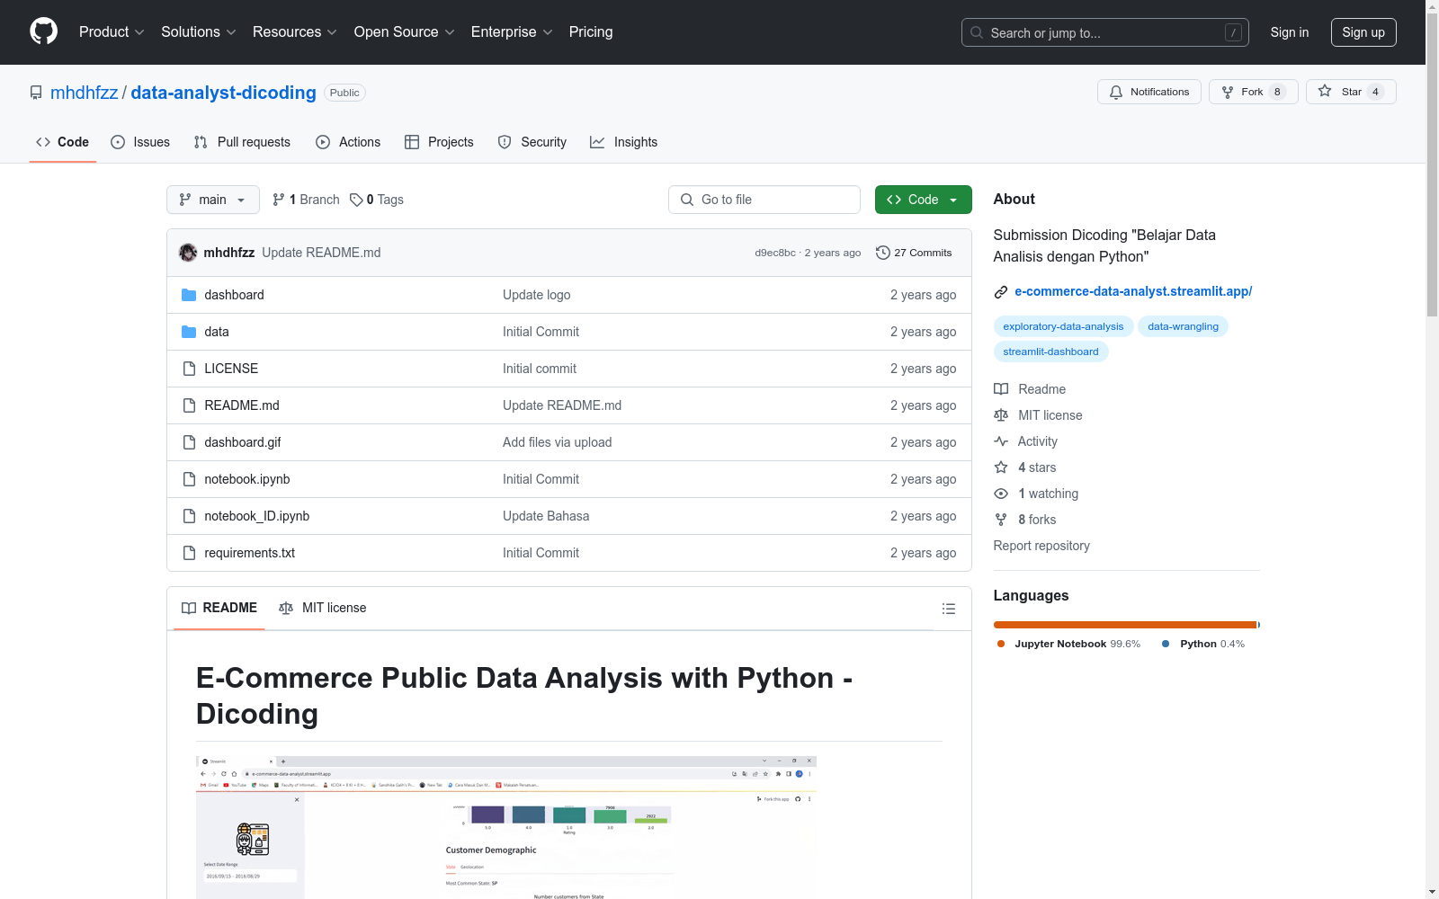
Task: Expand the Enterprise menu
Action: [512, 32]
